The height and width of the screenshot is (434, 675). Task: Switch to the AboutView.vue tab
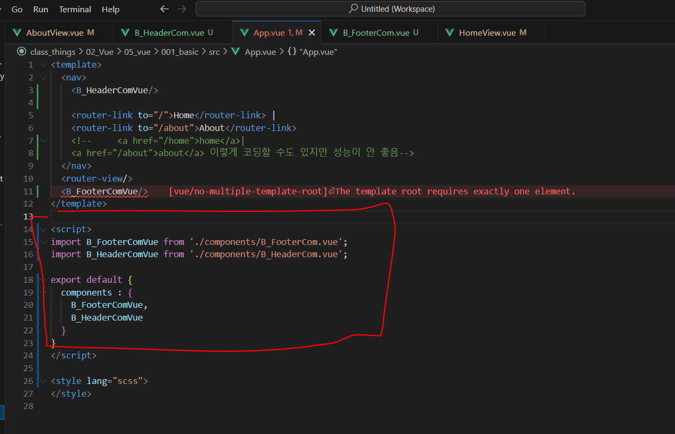coord(59,32)
